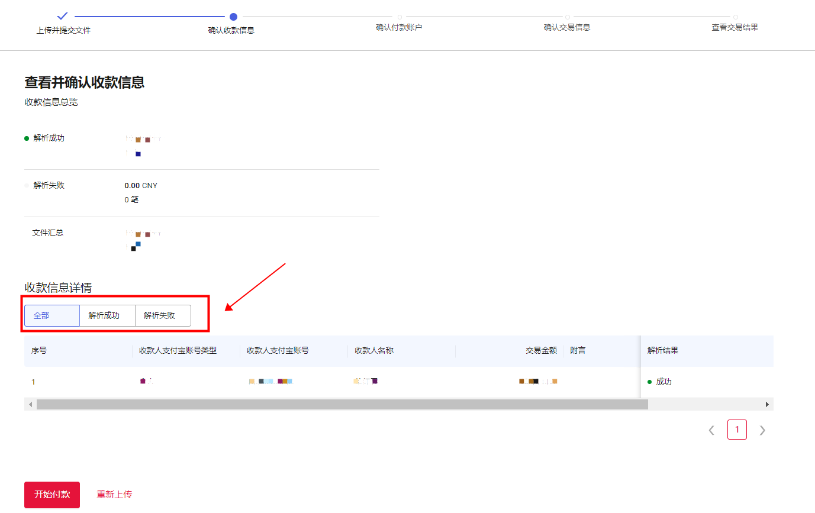
Task: Click the 开始付款 payment button
Action: coord(51,495)
